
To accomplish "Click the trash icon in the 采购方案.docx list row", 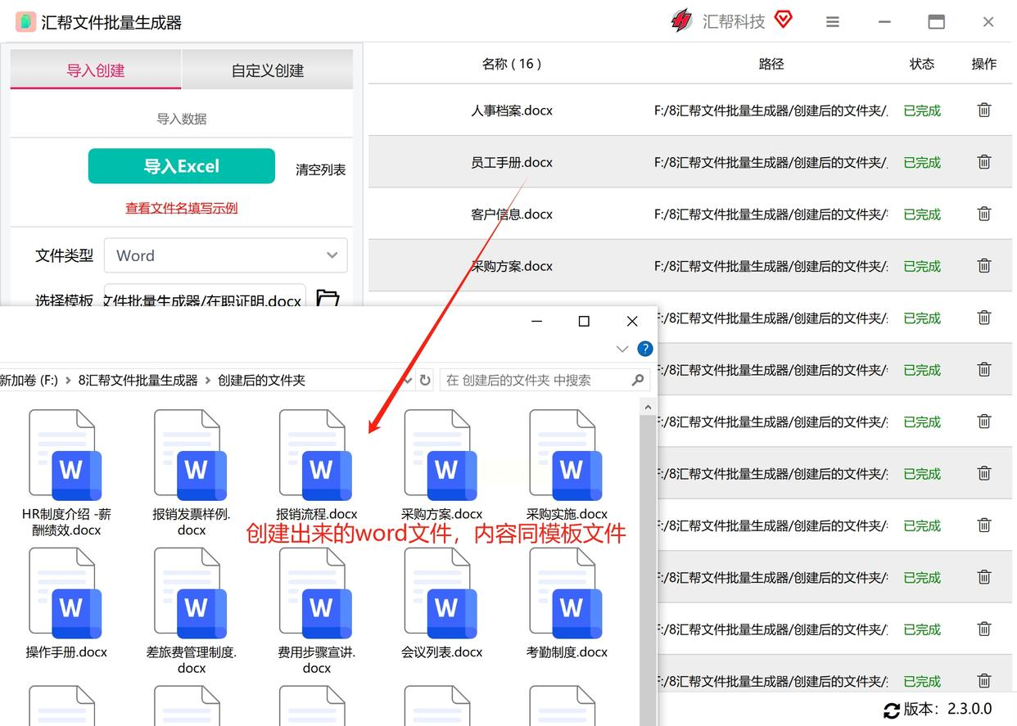I will click(984, 265).
